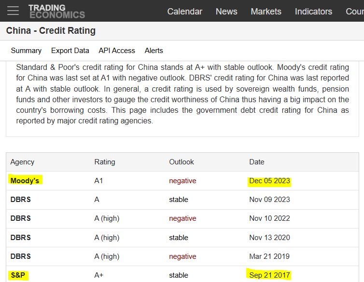Click stable outlook in Nov 09 2023 row
The width and height of the screenshot is (364, 282).
(x=179, y=200)
